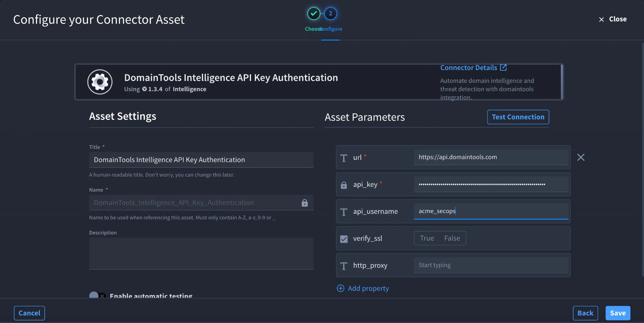
Task: Close the configuration dialog
Action: click(x=613, y=19)
